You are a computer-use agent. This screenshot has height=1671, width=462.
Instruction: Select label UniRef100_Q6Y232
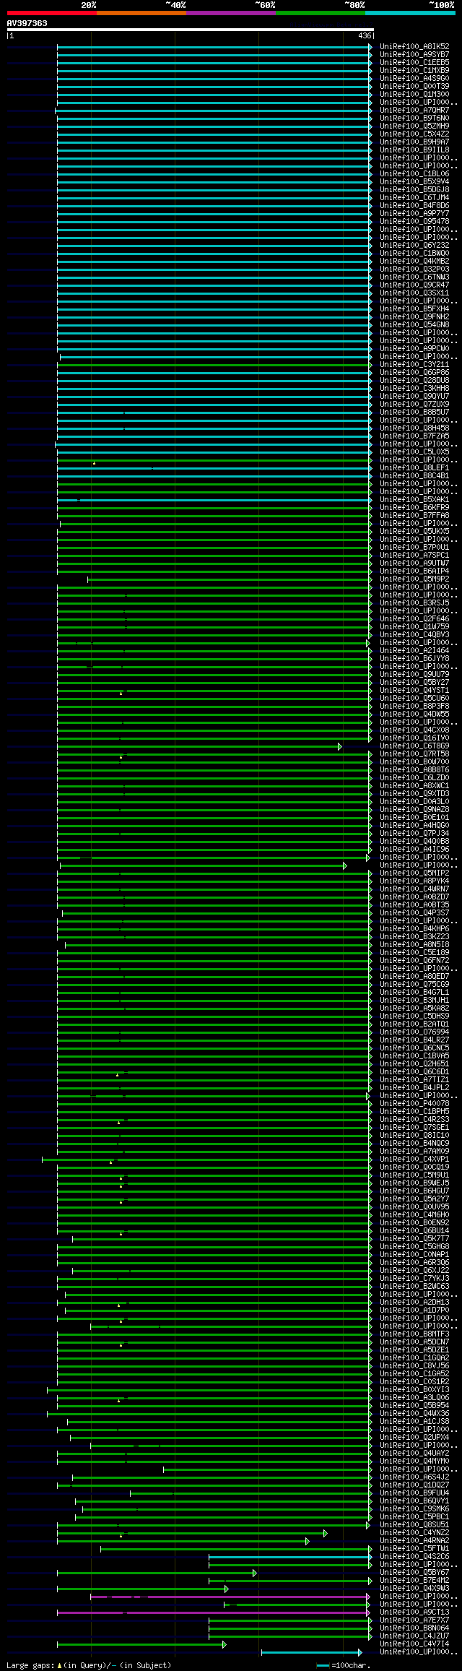tap(414, 246)
